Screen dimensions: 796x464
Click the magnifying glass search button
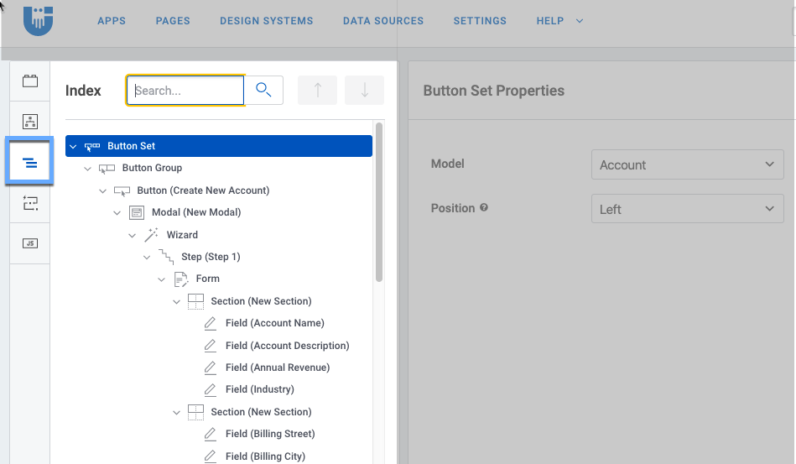(263, 91)
